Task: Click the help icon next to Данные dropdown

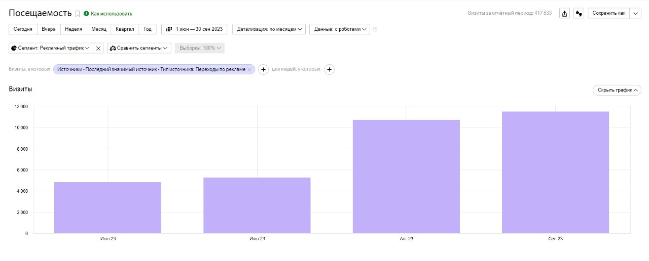Action: click(375, 29)
